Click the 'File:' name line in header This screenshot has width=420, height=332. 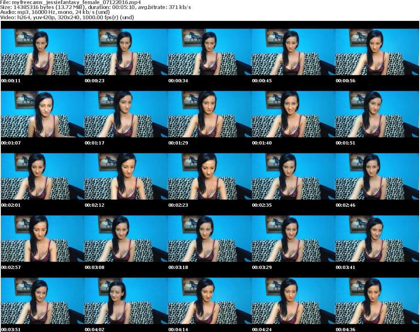pos(71,2)
